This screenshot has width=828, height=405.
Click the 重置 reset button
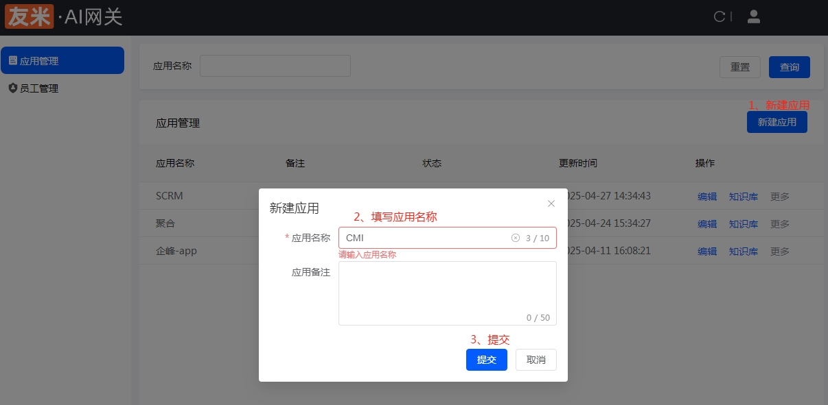(x=739, y=66)
